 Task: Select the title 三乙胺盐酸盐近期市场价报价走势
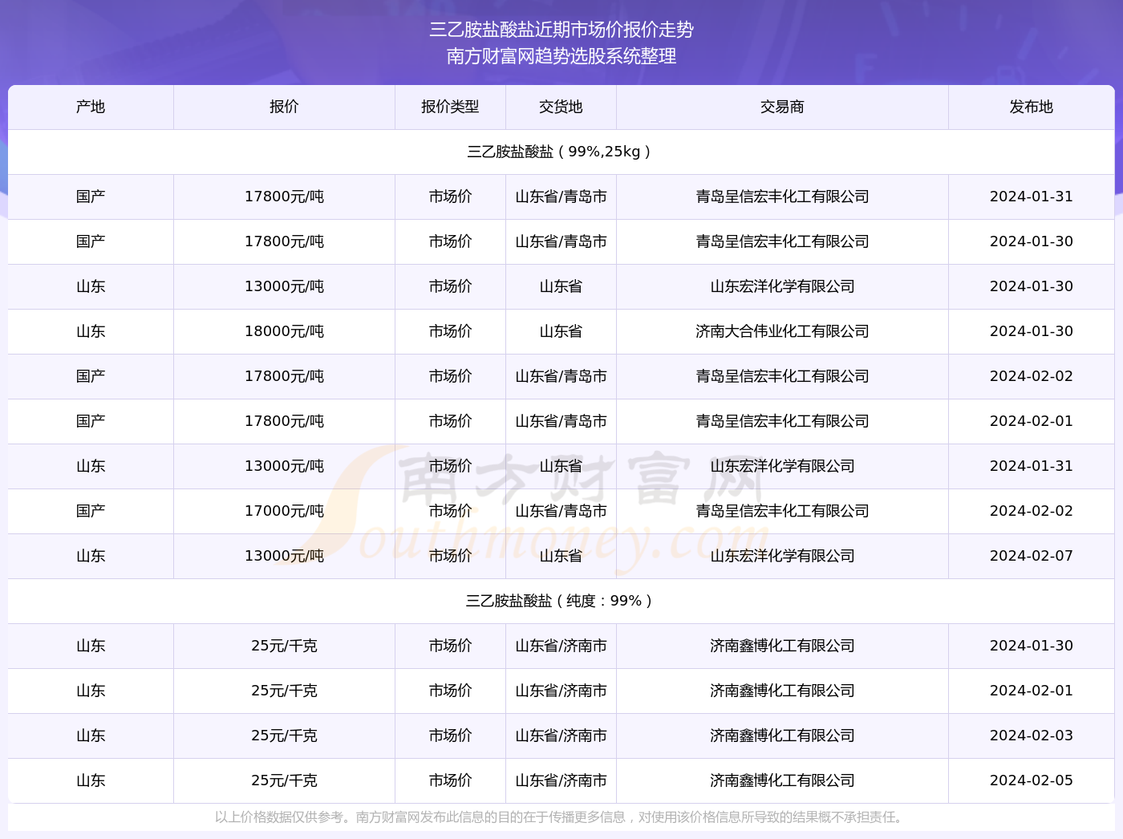pyautogui.click(x=561, y=30)
